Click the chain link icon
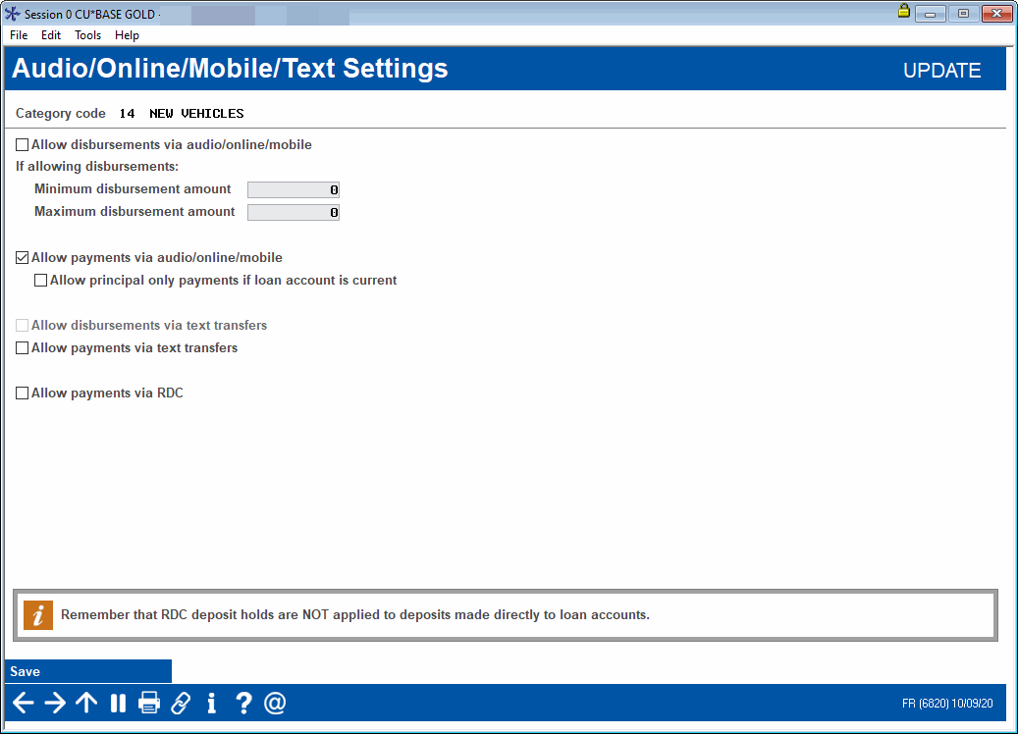1018x734 pixels. [x=181, y=703]
